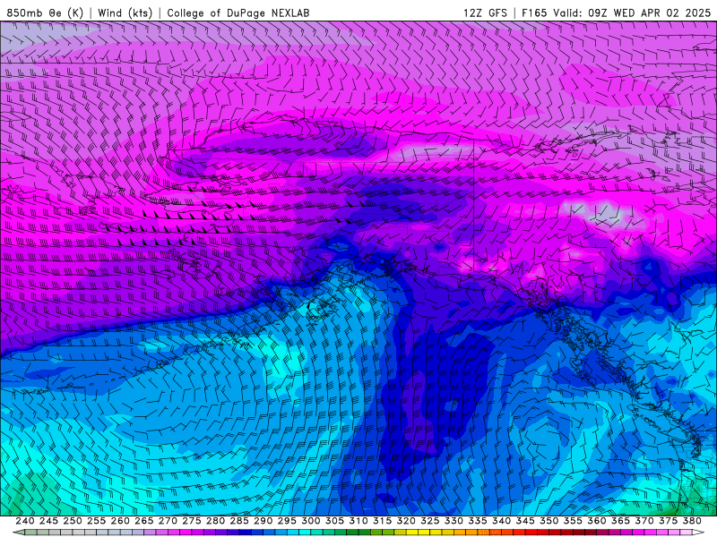Click the 240 value on the color scale
717x537 pixels.
point(25,521)
